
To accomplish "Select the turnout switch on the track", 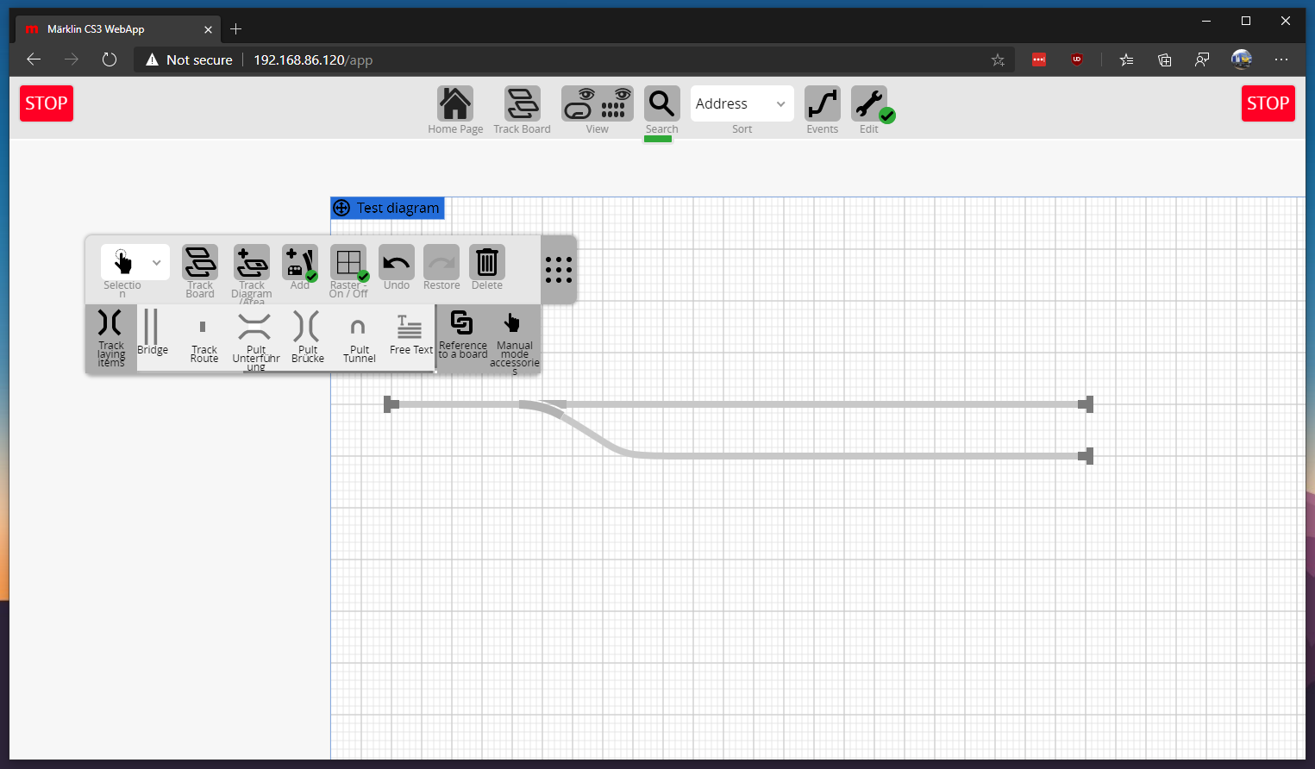I will [x=543, y=408].
